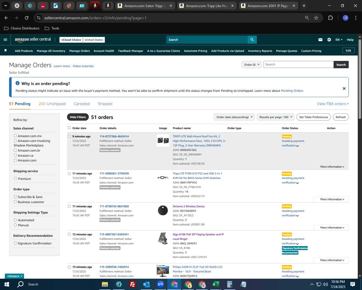362x290 pixels.
Task: Click the Refresh button
Action: click(341, 117)
